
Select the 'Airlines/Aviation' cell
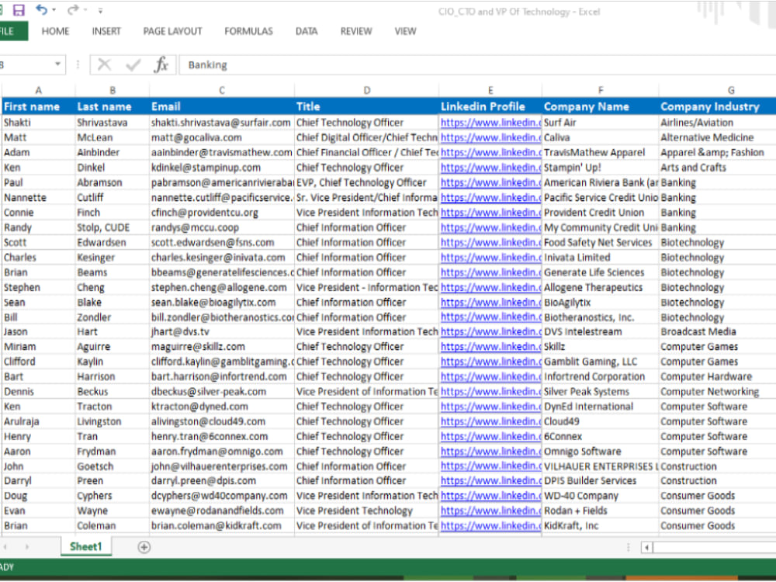(717, 123)
